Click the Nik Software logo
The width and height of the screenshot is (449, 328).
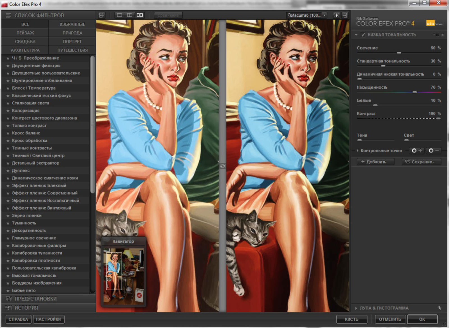click(x=434, y=23)
